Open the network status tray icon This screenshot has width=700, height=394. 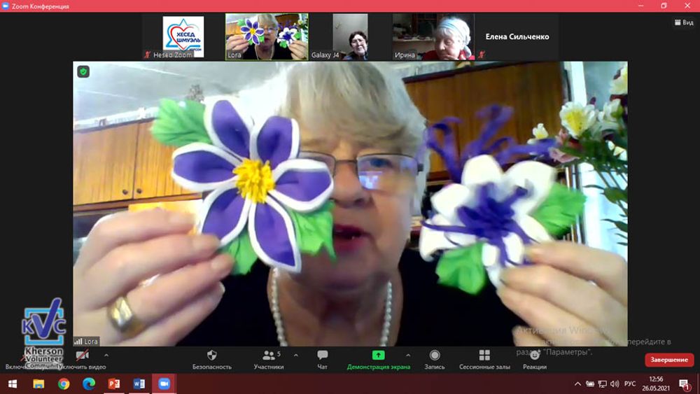pos(602,384)
